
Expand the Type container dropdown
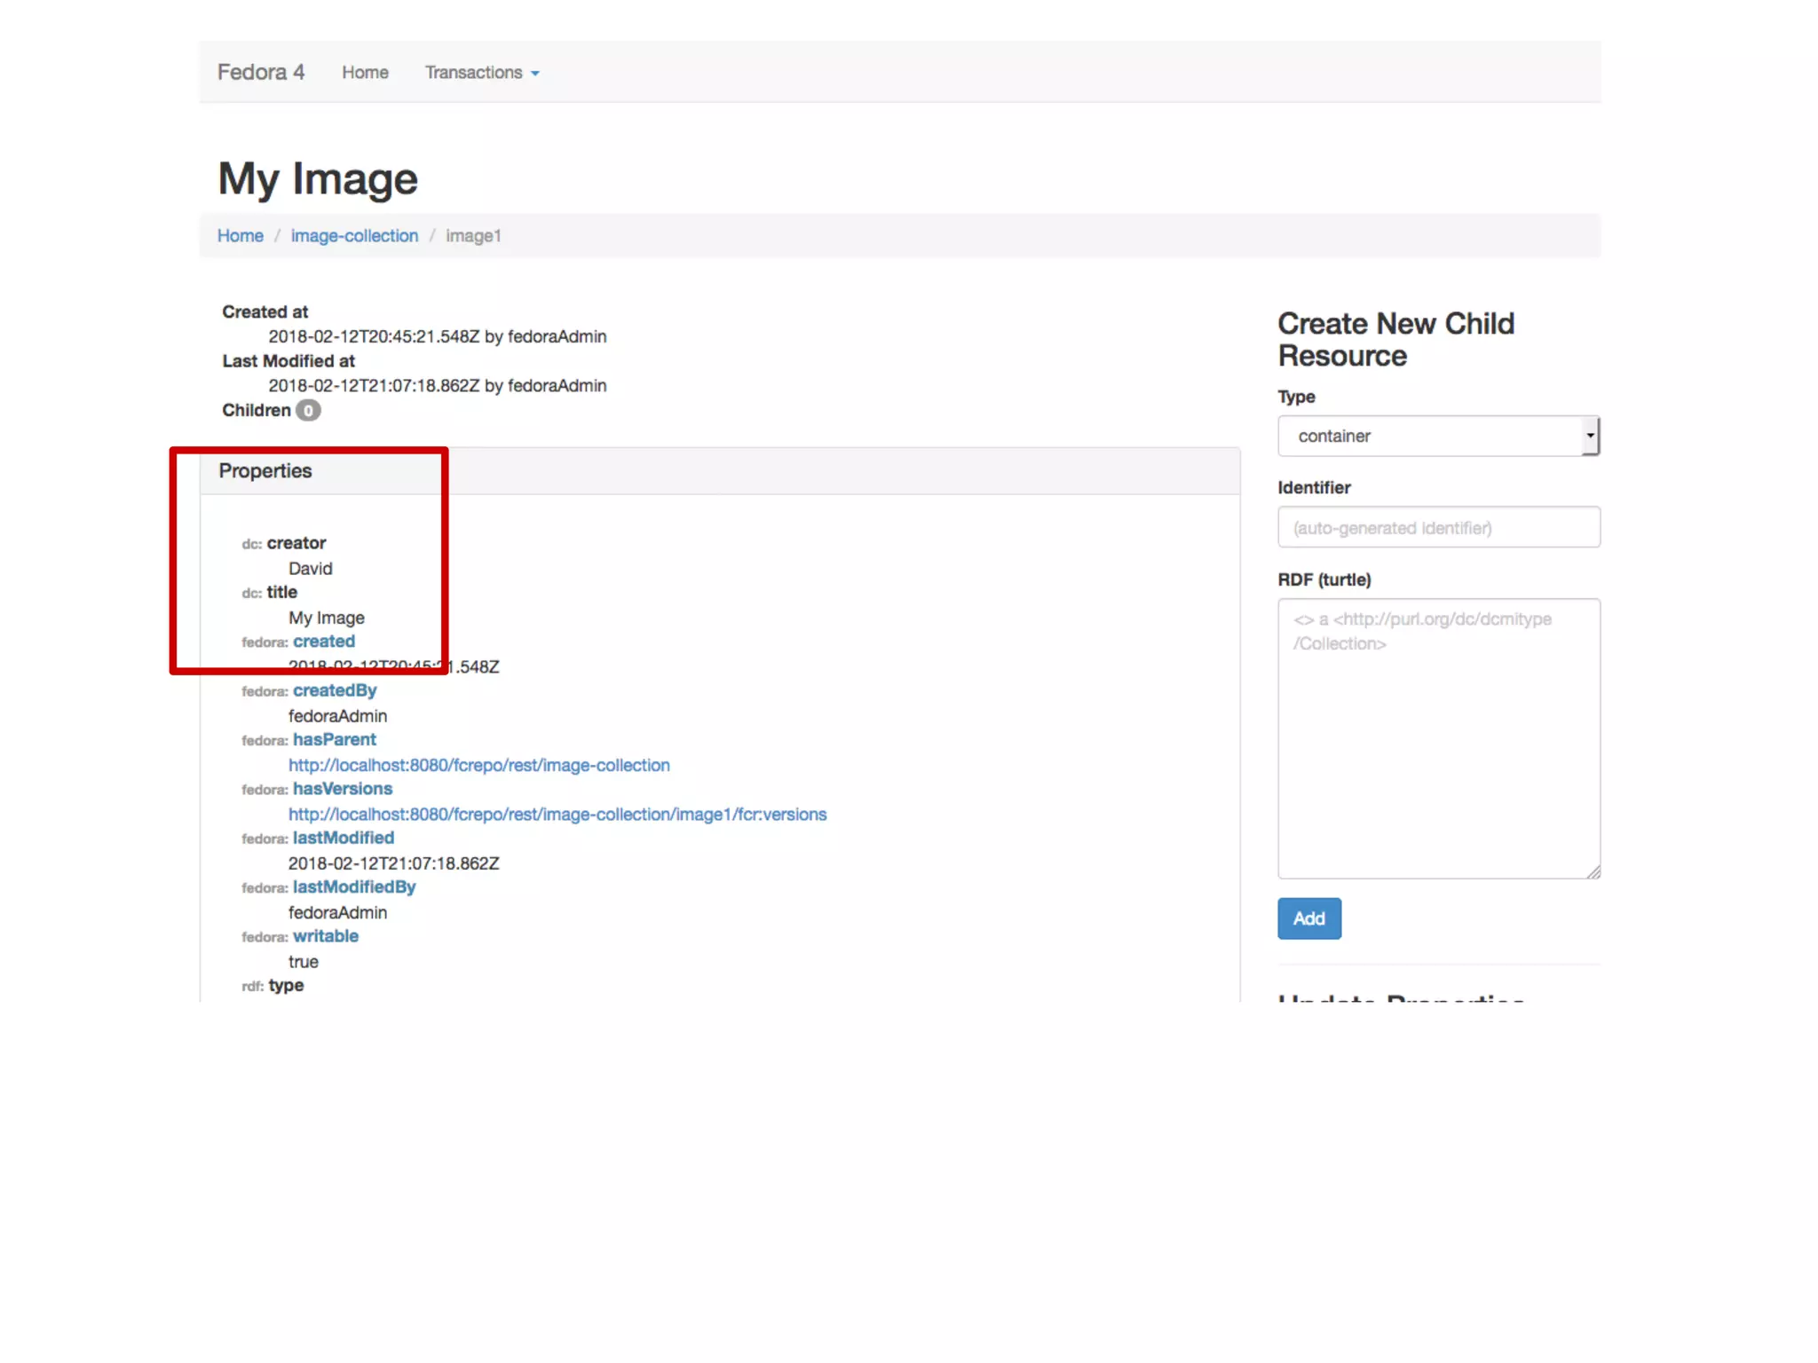[1429, 436]
